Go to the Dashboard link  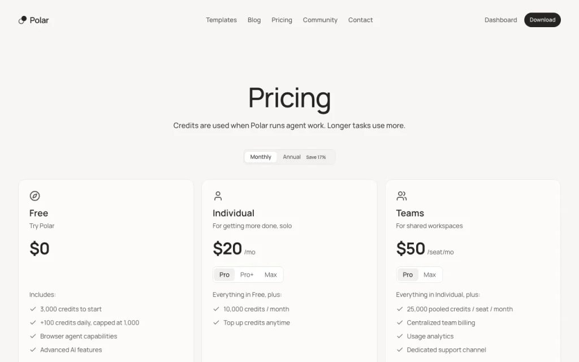click(x=501, y=20)
